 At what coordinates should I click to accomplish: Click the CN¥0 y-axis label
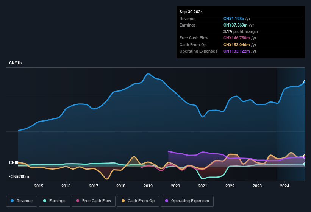(x=14, y=163)
